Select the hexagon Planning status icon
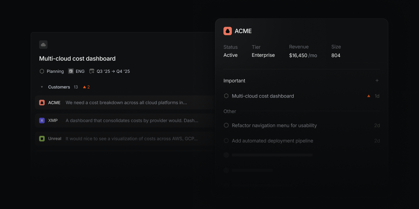Screen dimensions: 419x209 (x=41, y=71)
